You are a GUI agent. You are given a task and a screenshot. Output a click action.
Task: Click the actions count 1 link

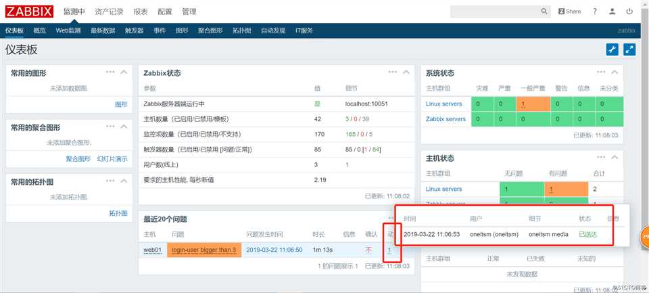389,250
